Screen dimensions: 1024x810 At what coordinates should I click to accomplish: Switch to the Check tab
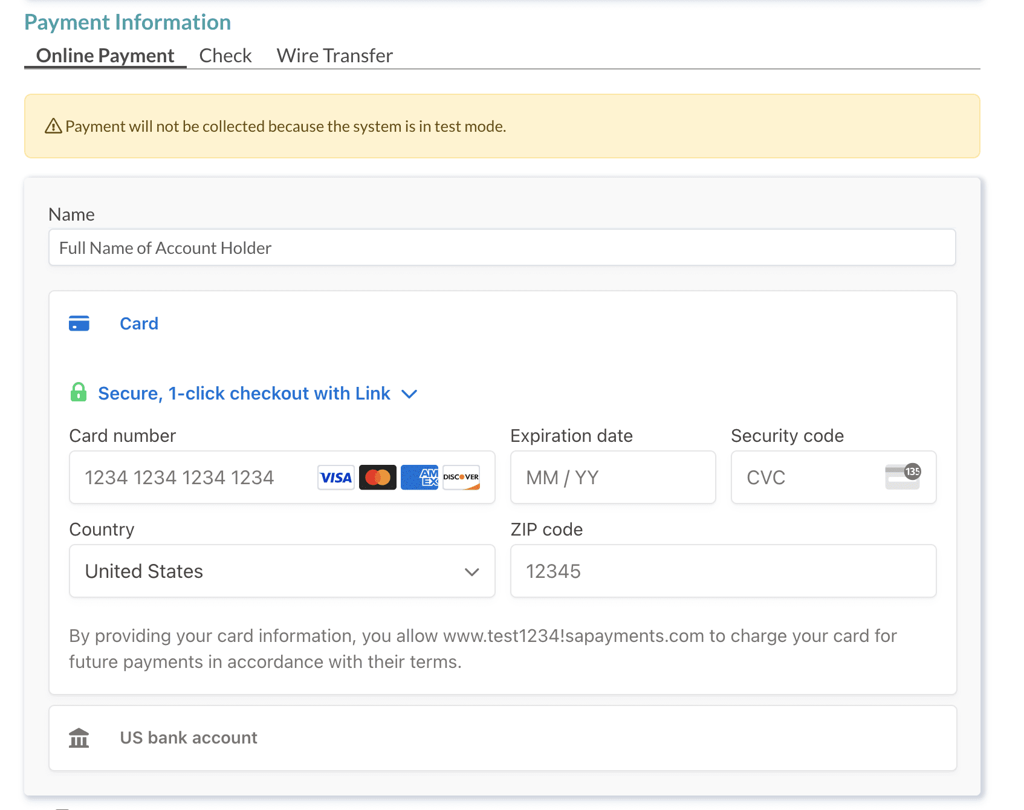(225, 56)
